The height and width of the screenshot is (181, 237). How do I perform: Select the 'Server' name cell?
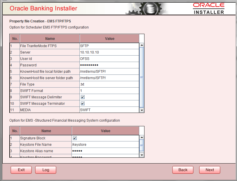click(50, 52)
